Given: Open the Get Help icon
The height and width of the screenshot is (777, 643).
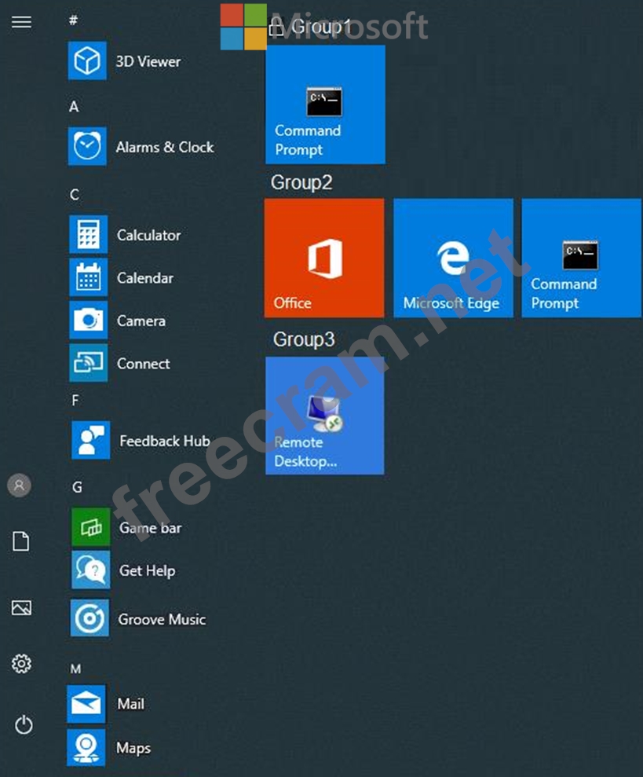Looking at the screenshot, I should point(90,570).
